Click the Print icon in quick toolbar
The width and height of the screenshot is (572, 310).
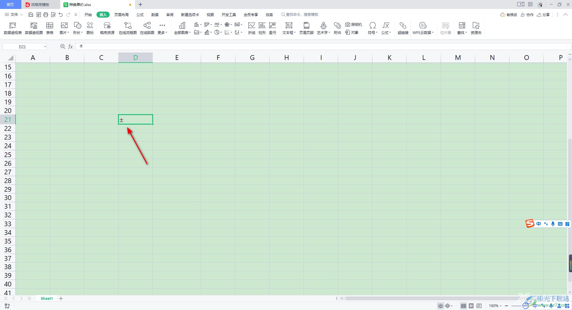click(x=46, y=15)
